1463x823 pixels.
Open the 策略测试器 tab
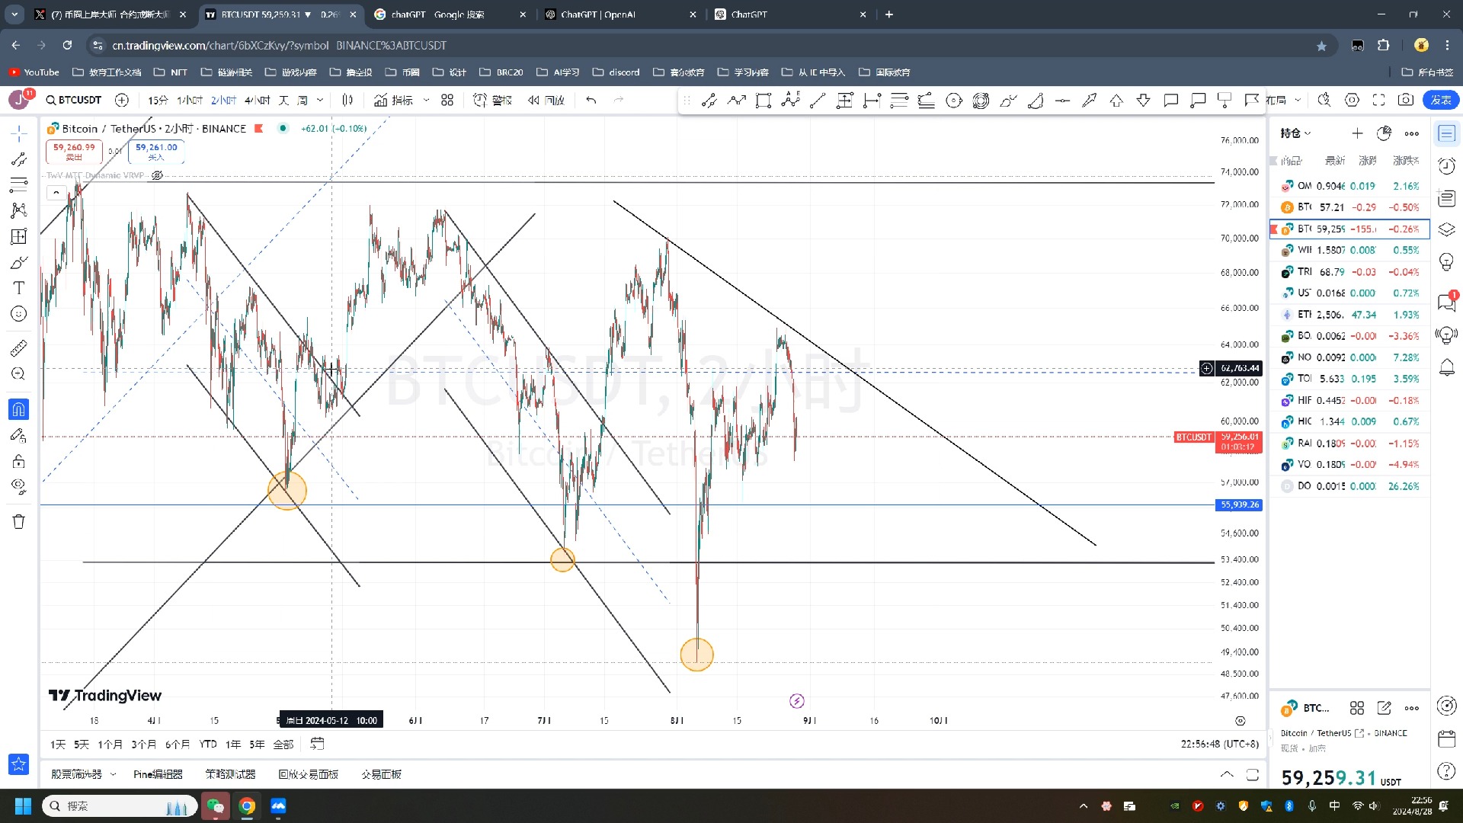pyautogui.click(x=230, y=774)
